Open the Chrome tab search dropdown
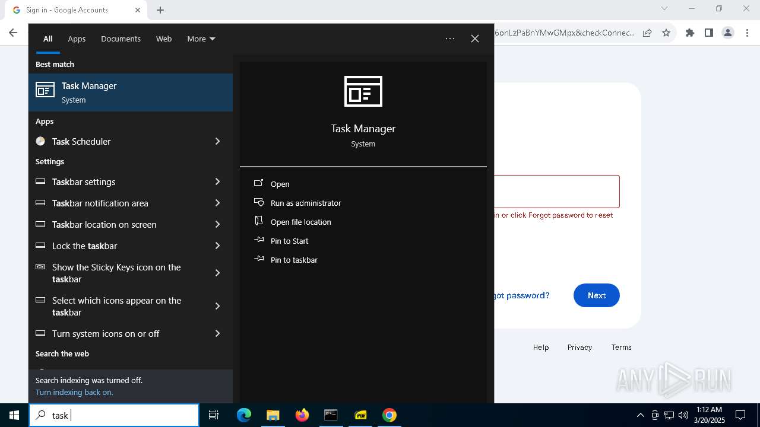This screenshot has width=760, height=427. coord(664,8)
